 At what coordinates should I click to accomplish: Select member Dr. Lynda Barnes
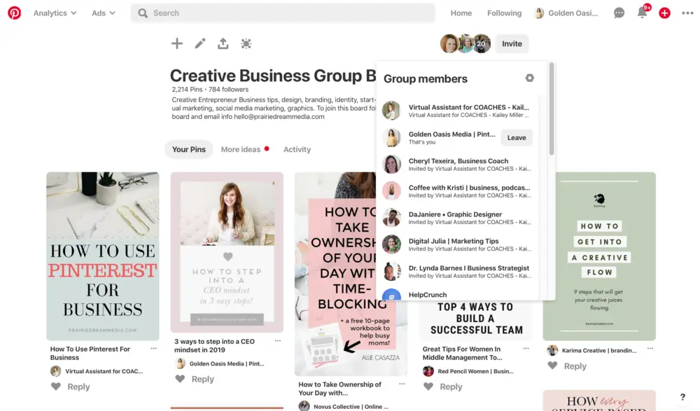(457, 272)
